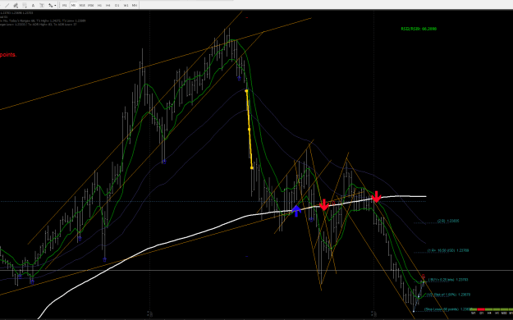Switch chart to M30 timeframe
513x320 pixels.
tap(91, 5)
